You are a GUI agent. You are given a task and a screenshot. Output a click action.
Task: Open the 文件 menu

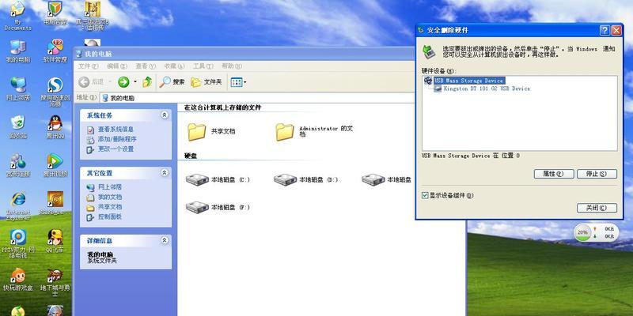pos(88,66)
